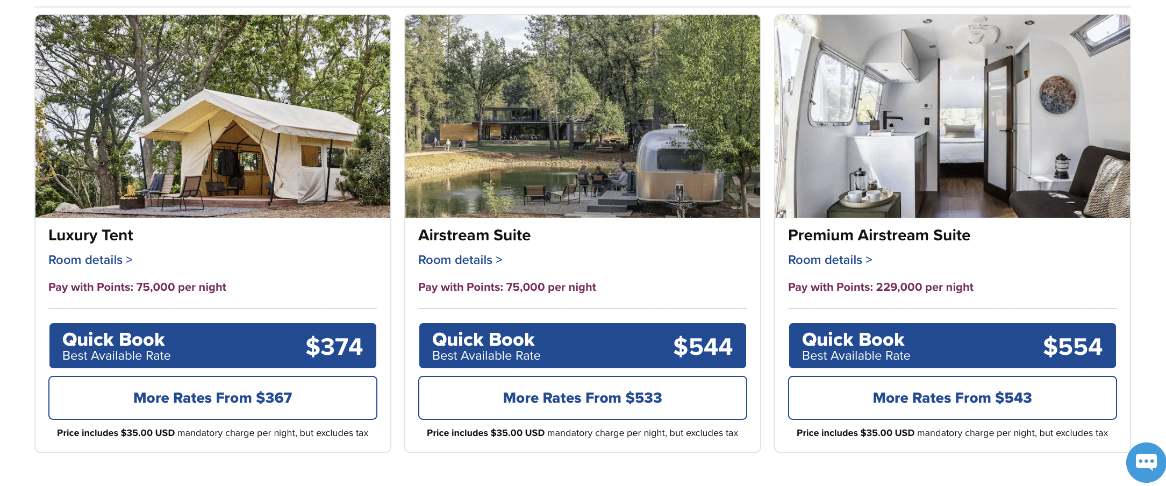
Task: Click More Rates From $367
Action: click(213, 398)
